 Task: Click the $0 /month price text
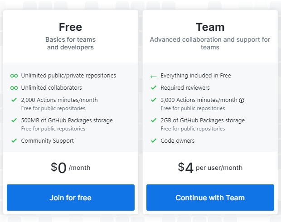point(70,168)
